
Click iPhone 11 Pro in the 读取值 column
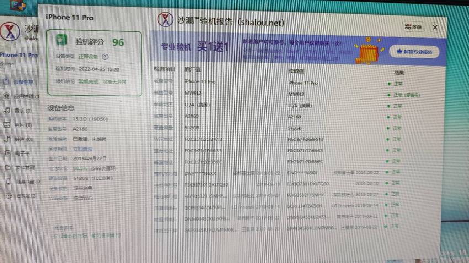click(x=303, y=83)
